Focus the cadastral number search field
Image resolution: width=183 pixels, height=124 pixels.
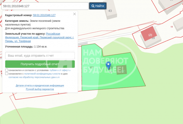[45, 6]
